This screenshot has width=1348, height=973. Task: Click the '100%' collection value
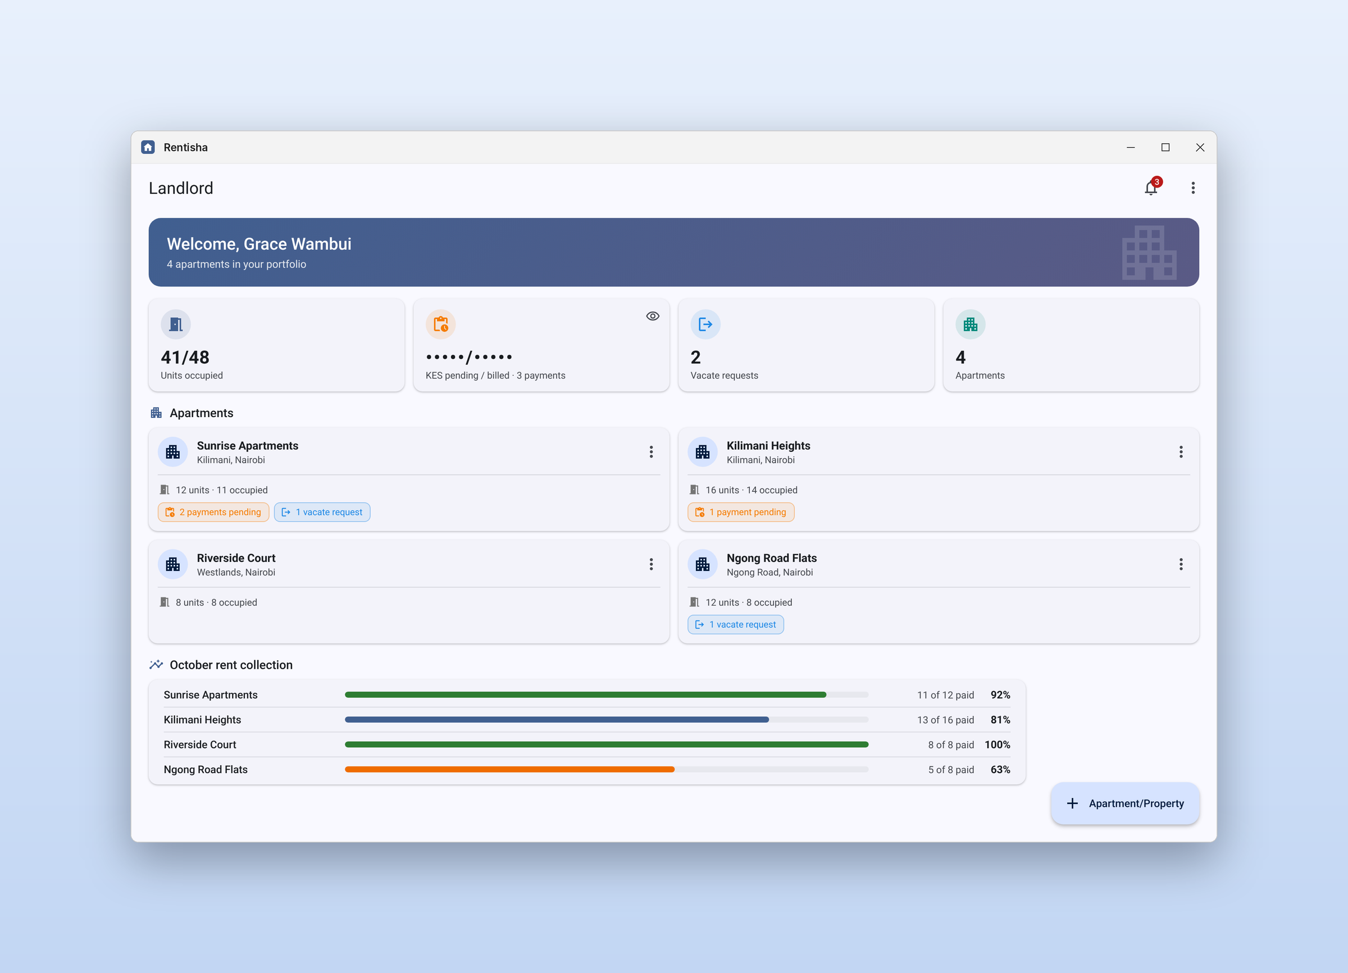(998, 744)
